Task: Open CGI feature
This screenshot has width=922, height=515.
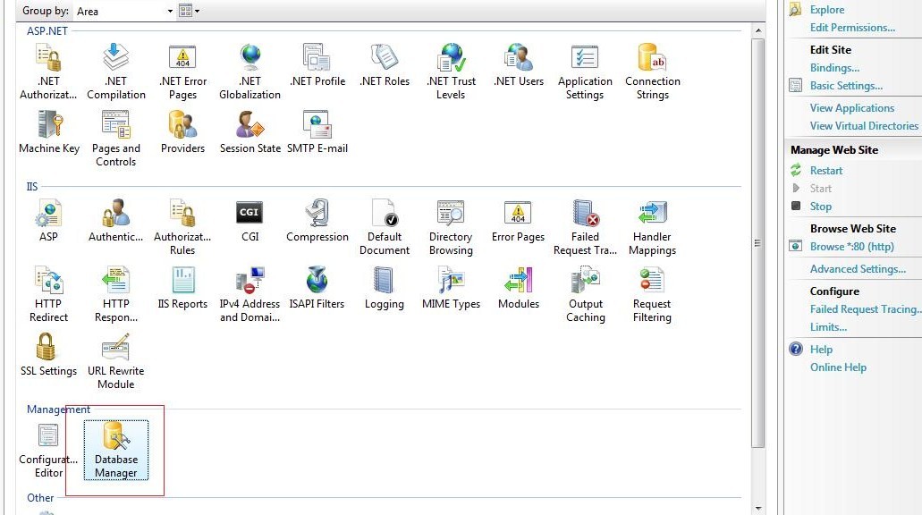Action: coord(250,221)
